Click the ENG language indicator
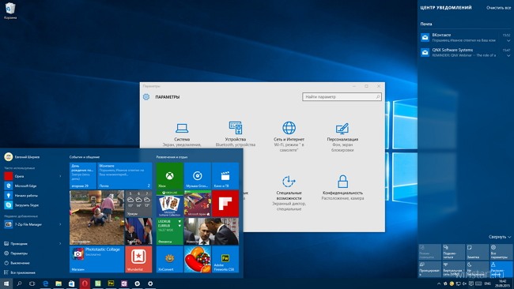This screenshot has width=514, height=289. pos(487,283)
